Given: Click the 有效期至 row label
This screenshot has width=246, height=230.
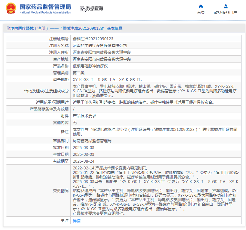Looking at the screenshot, I should (61, 161).
